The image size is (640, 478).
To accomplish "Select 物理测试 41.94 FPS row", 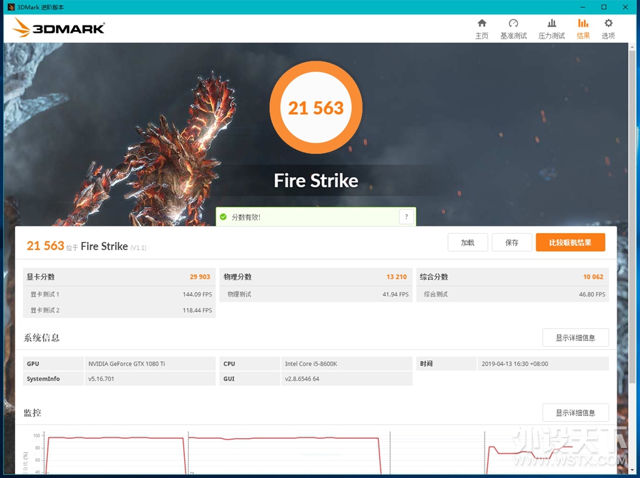I will (316, 295).
